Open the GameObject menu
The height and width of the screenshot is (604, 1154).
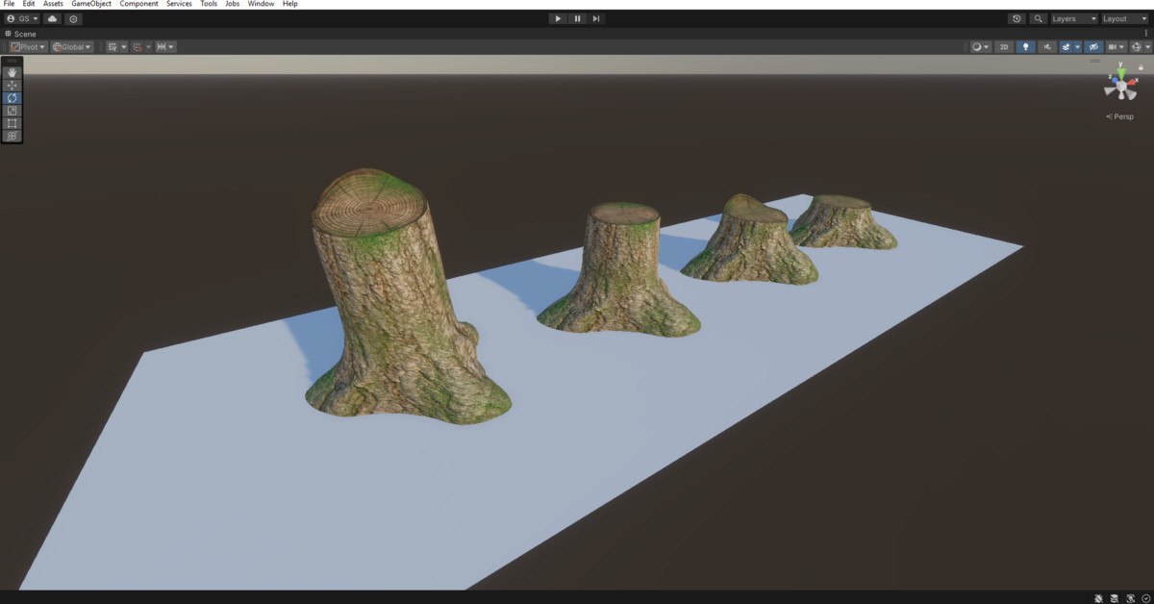(89, 4)
